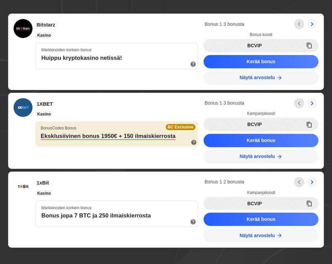Click the Bitstarz casino logo
This screenshot has width=332, height=264.
(x=23, y=29)
